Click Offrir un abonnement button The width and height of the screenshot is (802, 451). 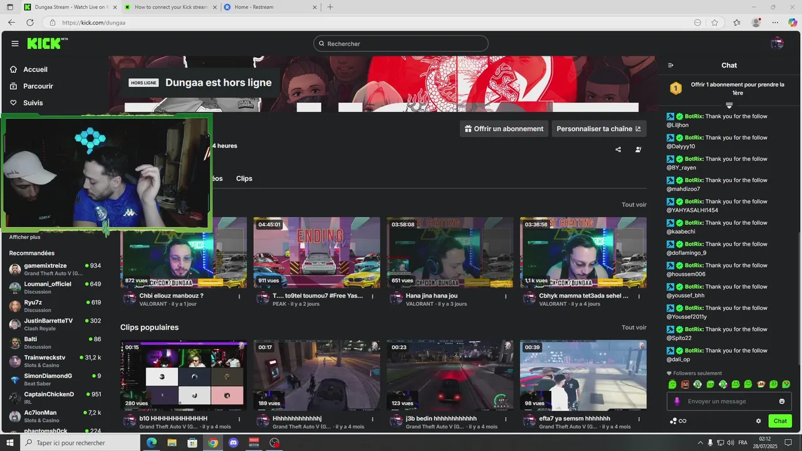[504, 129]
